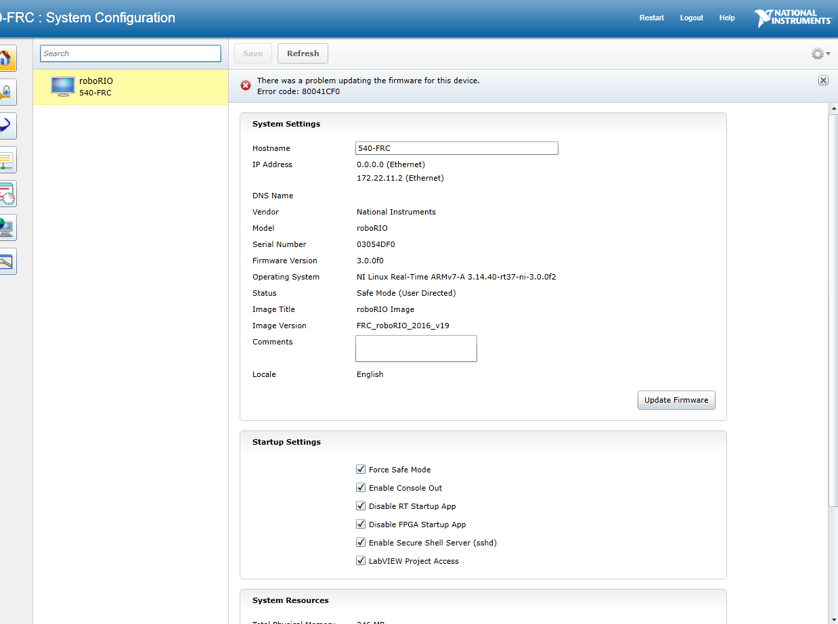Click the Save button

tap(253, 53)
